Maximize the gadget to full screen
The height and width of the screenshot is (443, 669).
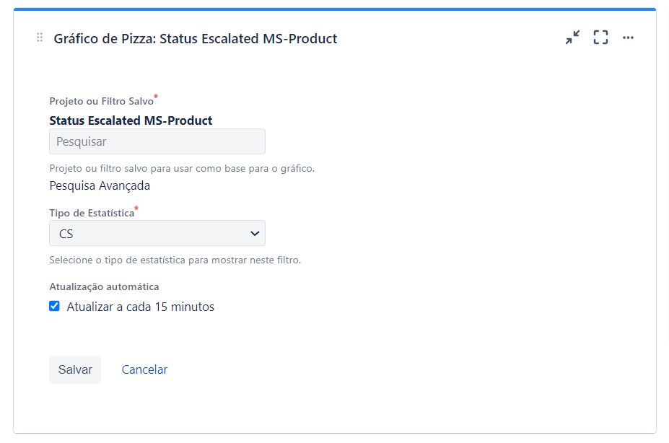click(600, 38)
